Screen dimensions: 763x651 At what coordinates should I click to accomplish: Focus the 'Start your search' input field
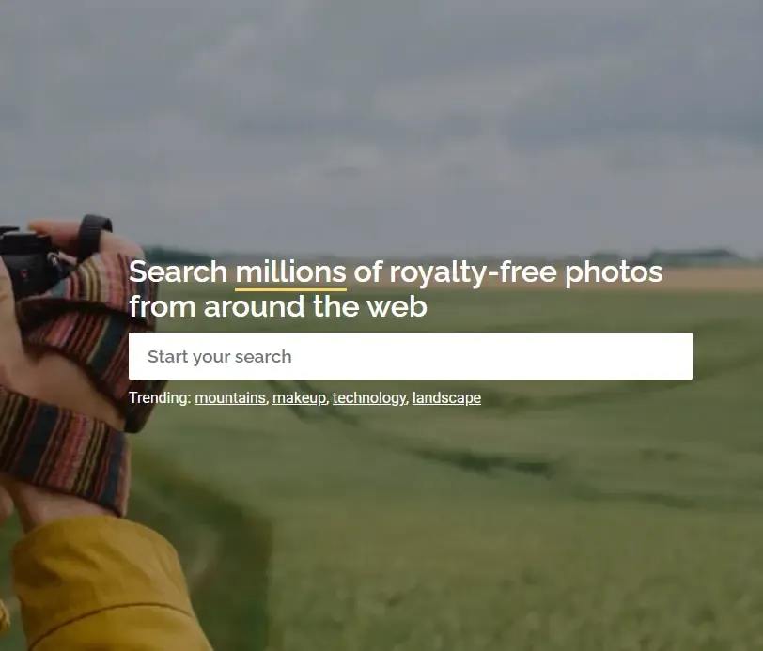[411, 356]
